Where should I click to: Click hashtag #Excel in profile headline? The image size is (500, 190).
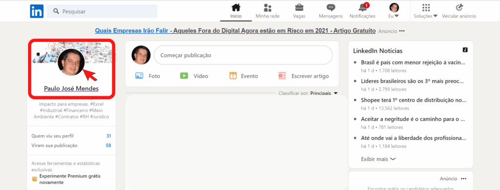coord(97,104)
